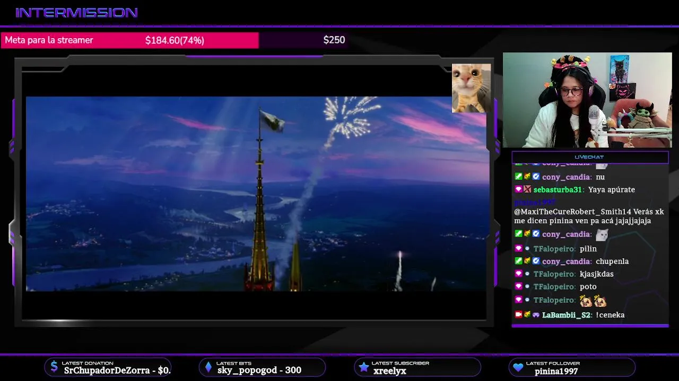Click the heart icon in Latest Follower

(x=518, y=367)
